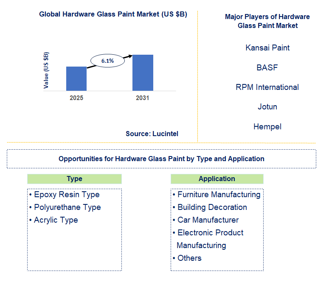Select Epoxy Resin Type bullet

65,195
